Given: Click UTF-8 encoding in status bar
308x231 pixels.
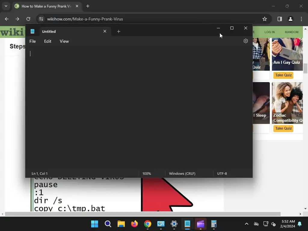Looking at the screenshot, I should click(x=222, y=174).
